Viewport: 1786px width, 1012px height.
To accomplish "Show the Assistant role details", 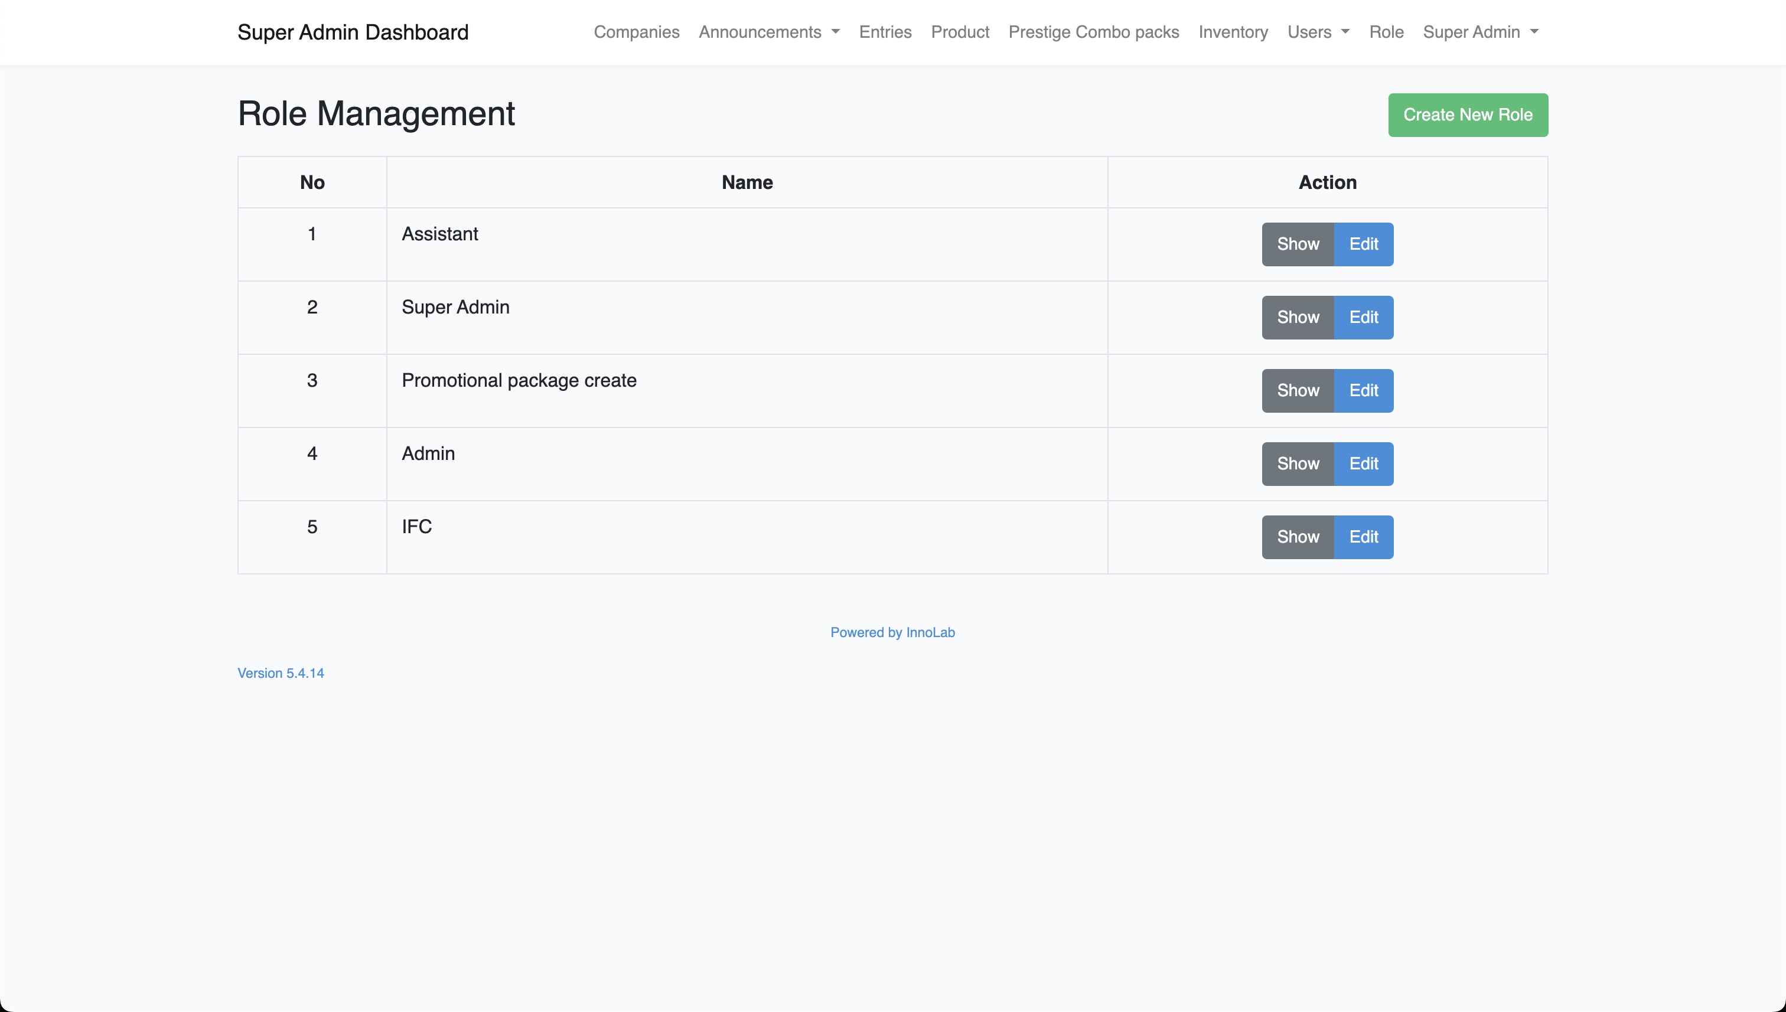I will click(x=1297, y=244).
